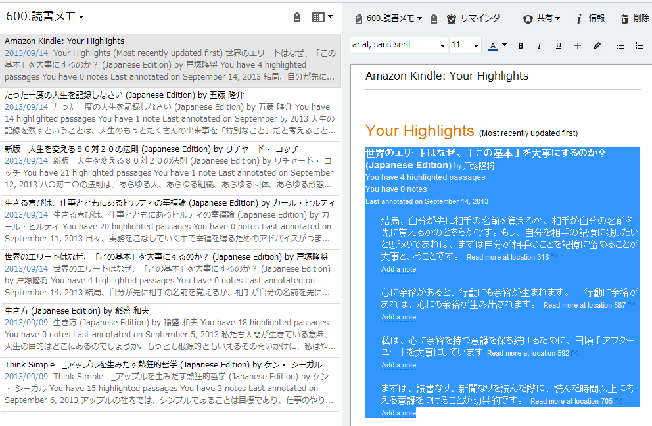Toggle strikethrough formatting
Image resolution: width=652 pixels, height=426 pixels.
coord(578,46)
